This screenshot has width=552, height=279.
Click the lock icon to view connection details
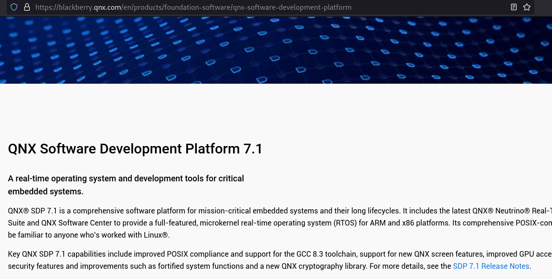coord(27,7)
